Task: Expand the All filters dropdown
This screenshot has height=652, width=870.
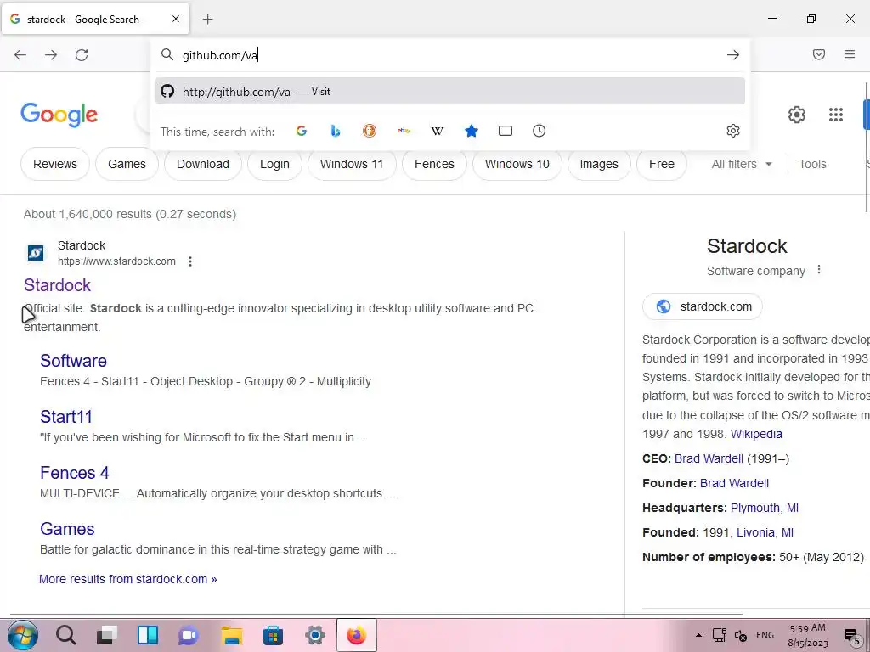Action: [x=742, y=164]
